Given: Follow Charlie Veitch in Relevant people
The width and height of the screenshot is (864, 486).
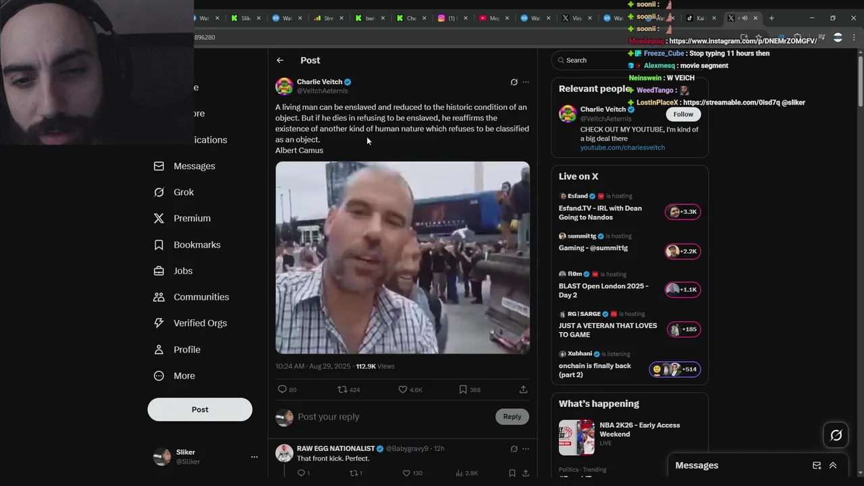Looking at the screenshot, I should pos(683,114).
